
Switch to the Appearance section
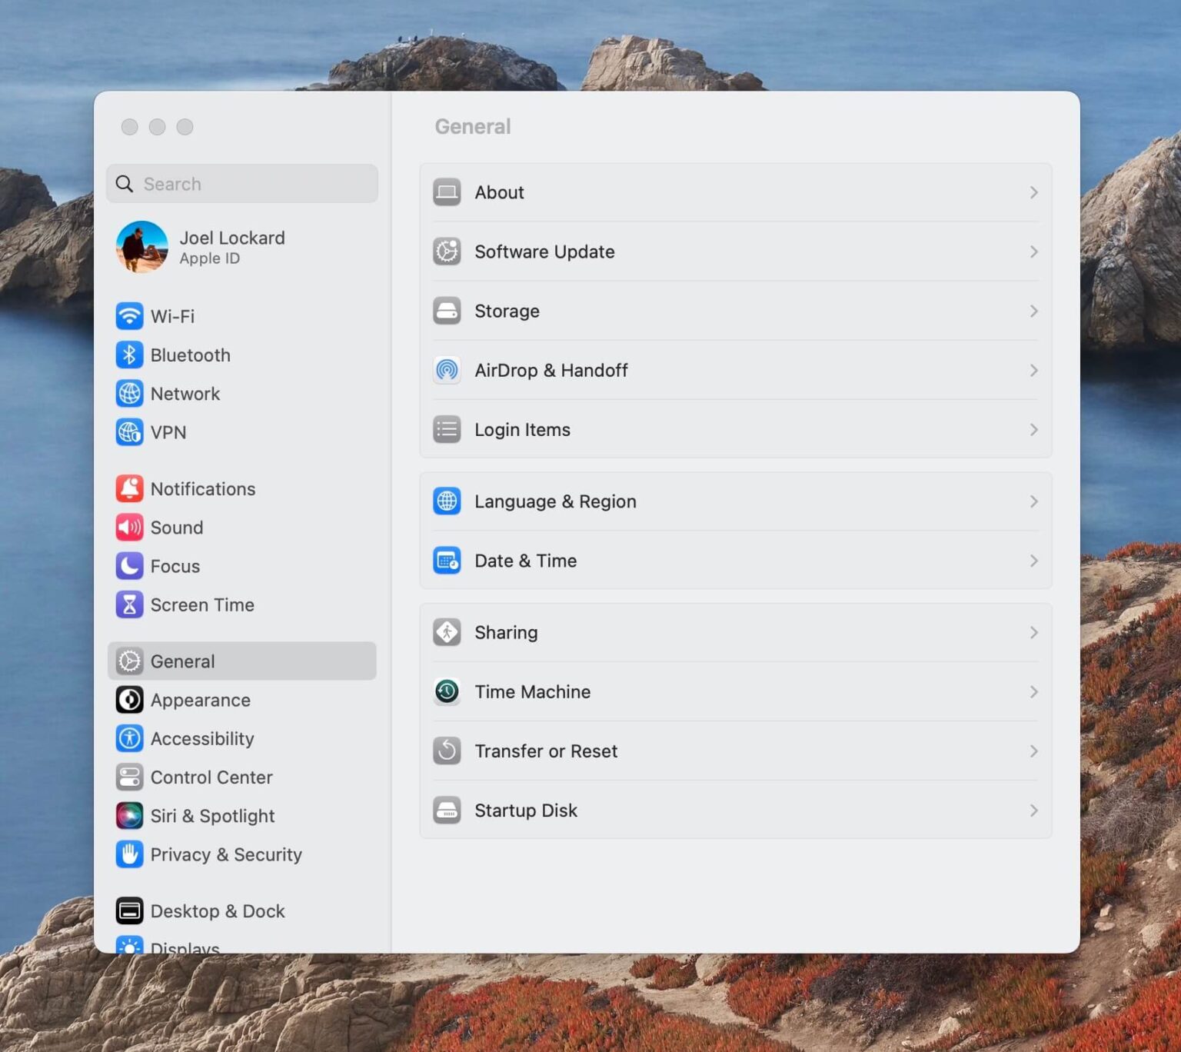click(200, 700)
